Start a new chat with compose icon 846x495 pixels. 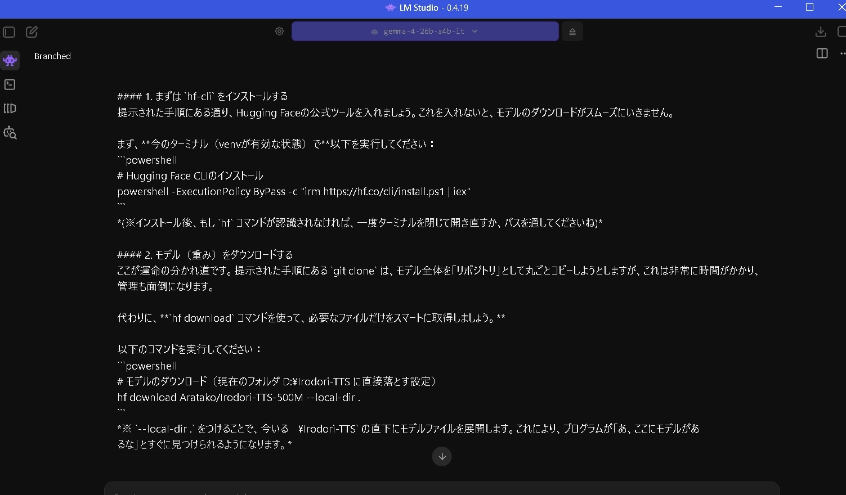pyautogui.click(x=32, y=32)
